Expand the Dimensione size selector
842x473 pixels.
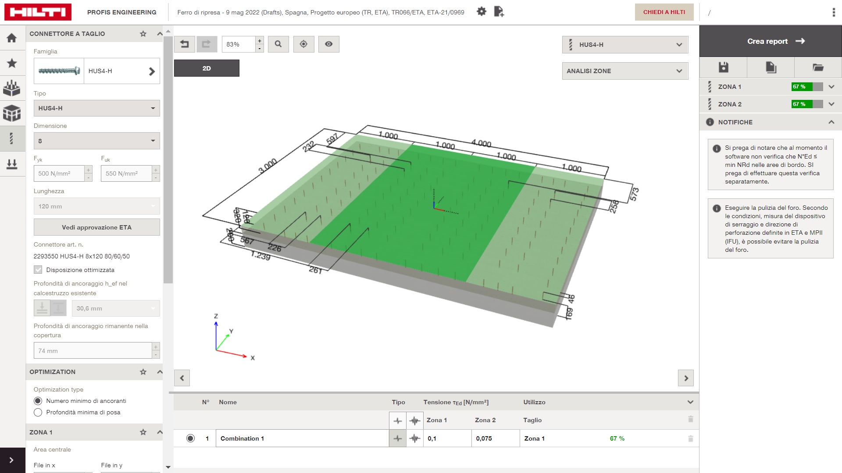153,141
